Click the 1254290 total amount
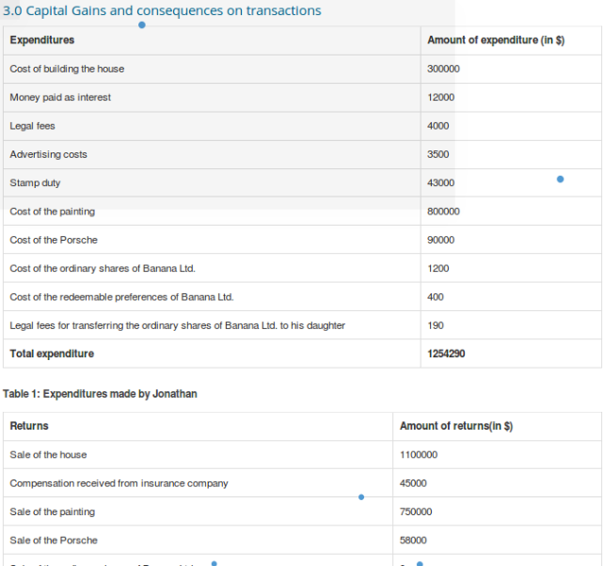The width and height of the screenshot is (604, 566). pyautogui.click(x=446, y=354)
